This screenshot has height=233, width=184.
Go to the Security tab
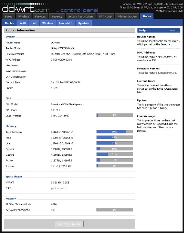(x=57, y=16)
